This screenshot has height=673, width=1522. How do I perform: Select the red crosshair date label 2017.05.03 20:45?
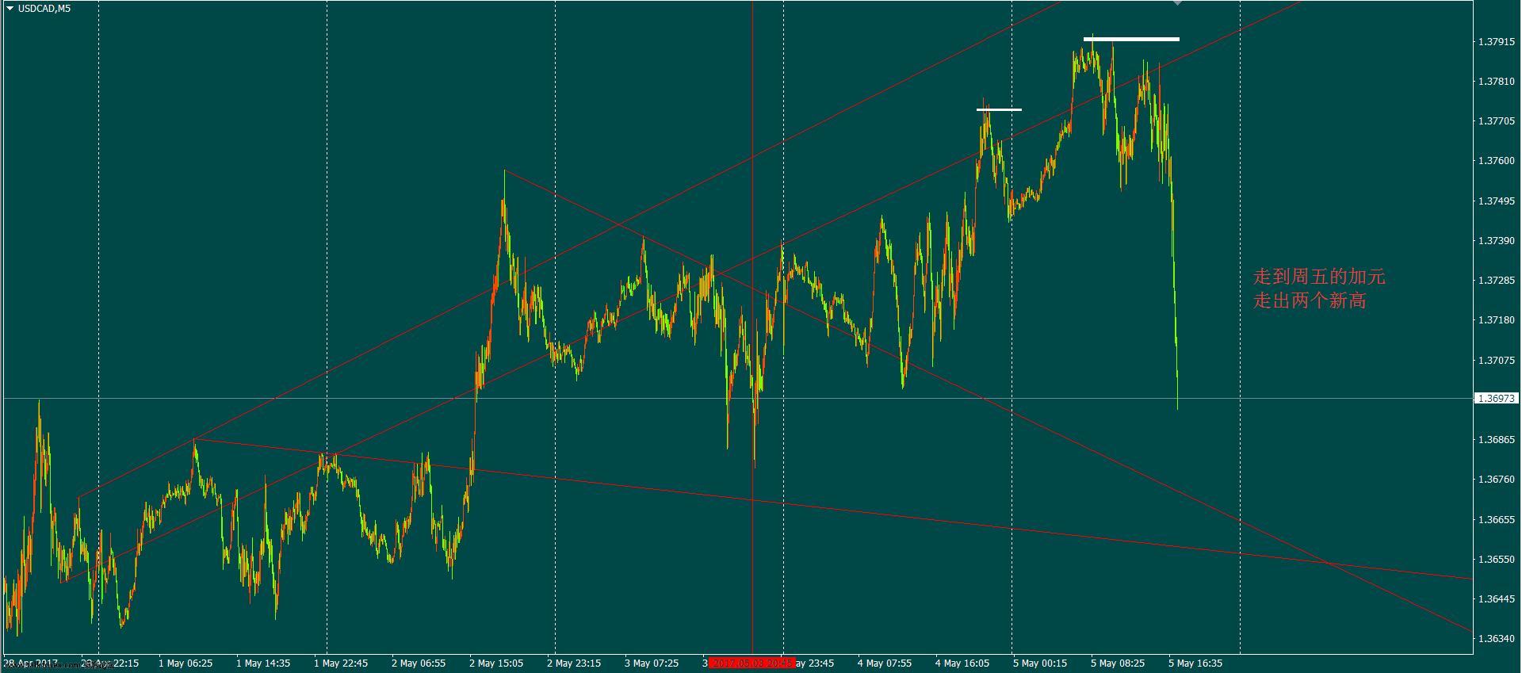[751, 663]
